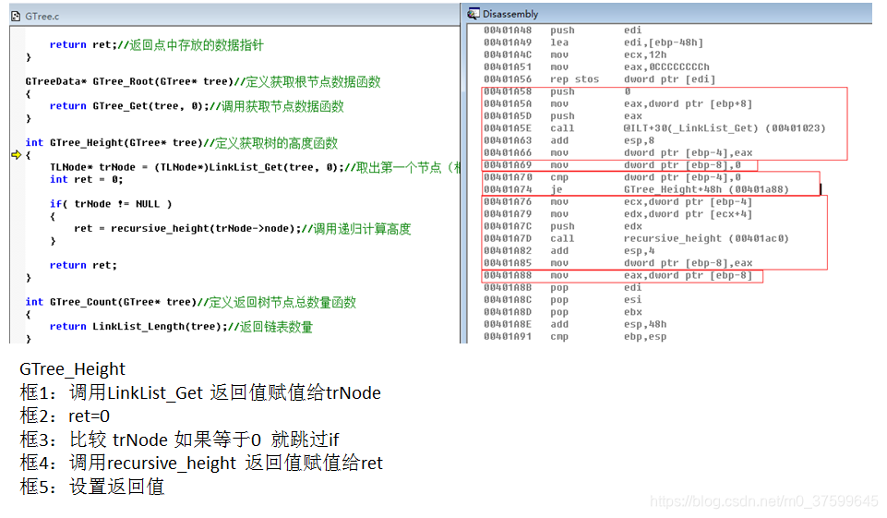Click disassembly line 00401A49 lea edi,[ebp-48h]
This screenshot has width=887, height=518.
(593, 42)
